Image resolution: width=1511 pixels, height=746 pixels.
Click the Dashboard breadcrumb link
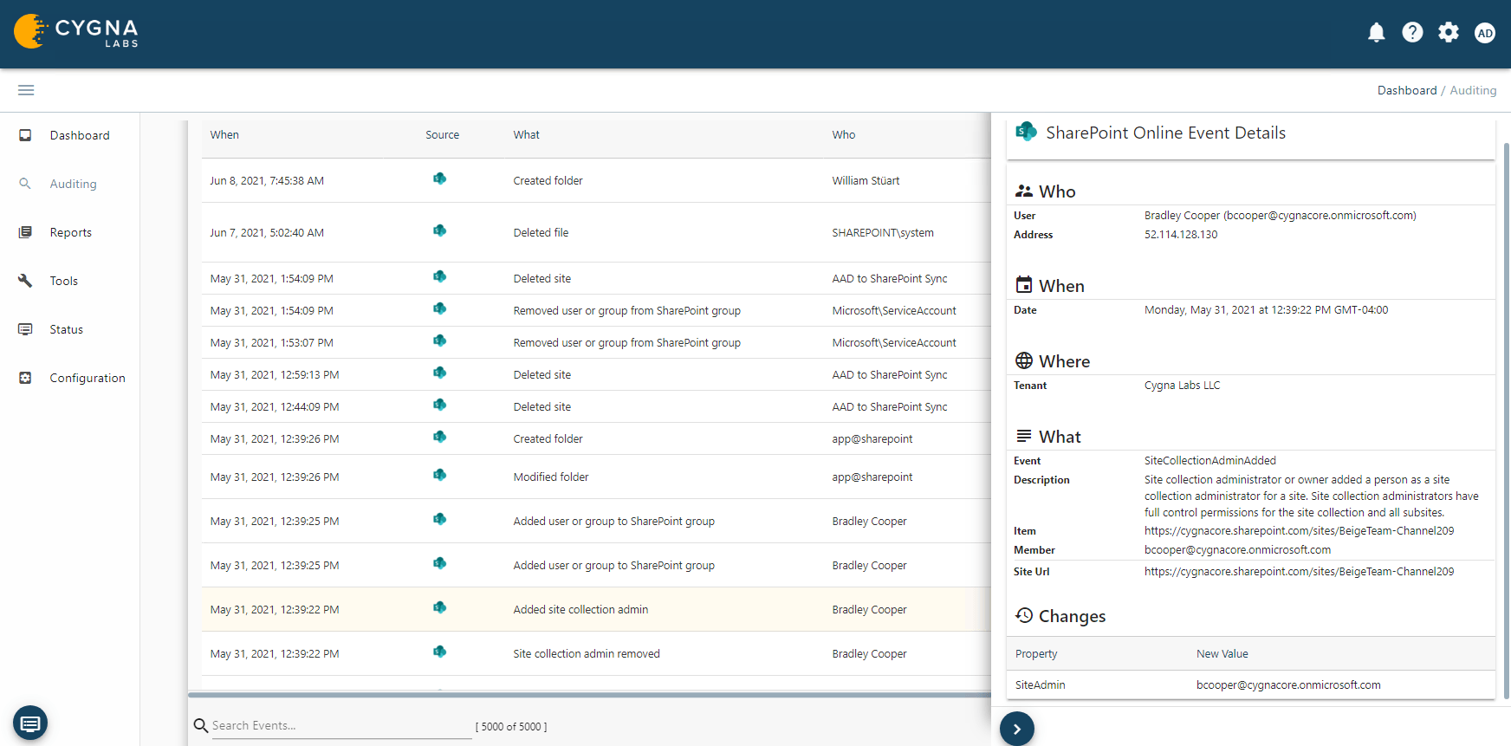click(x=1406, y=90)
